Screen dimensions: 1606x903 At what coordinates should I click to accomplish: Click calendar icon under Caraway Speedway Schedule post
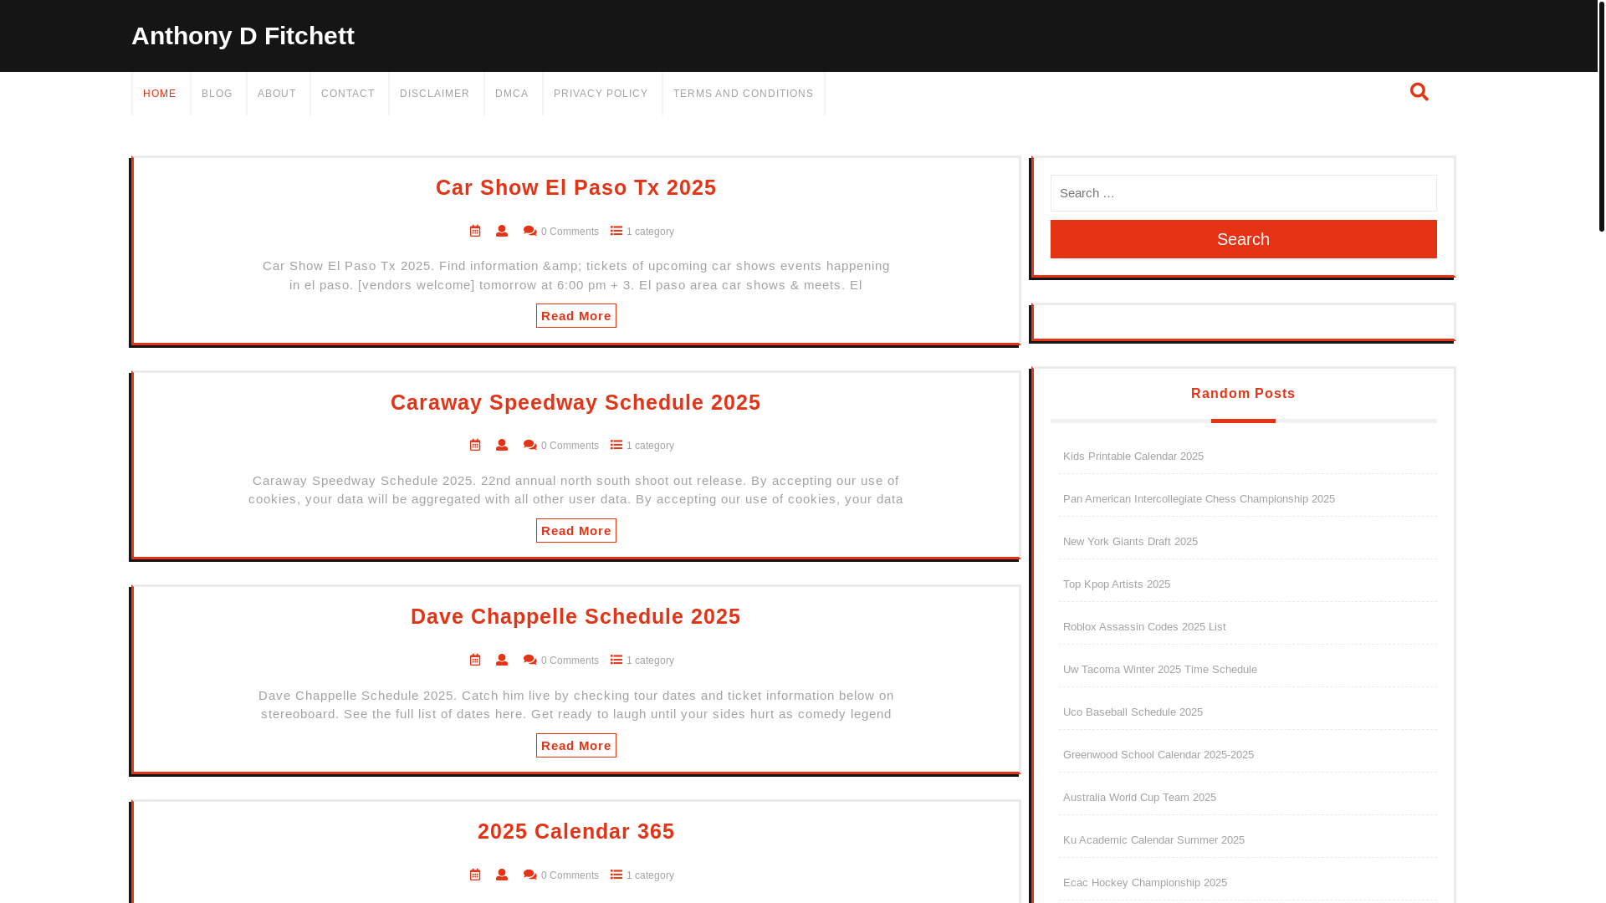[475, 445]
